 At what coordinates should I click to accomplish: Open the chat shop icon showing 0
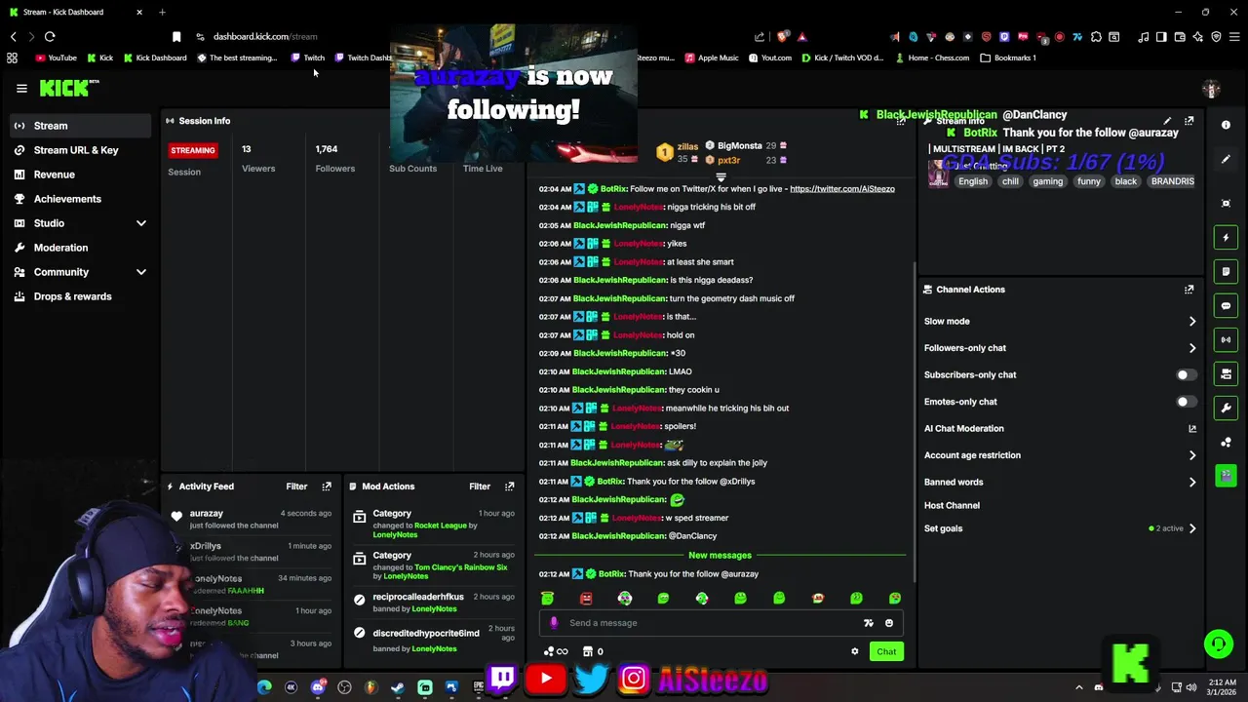coord(593,651)
